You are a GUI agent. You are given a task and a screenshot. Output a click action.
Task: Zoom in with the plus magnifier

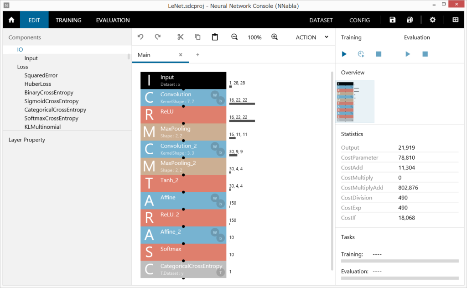[275, 37]
